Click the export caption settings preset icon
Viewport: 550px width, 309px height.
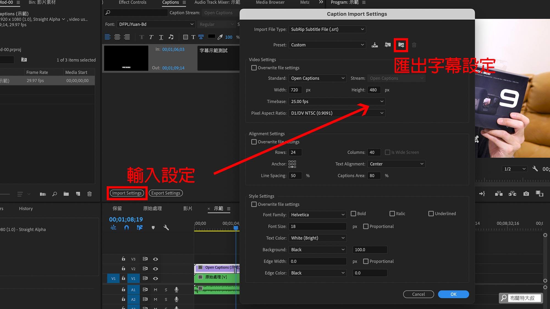click(401, 45)
